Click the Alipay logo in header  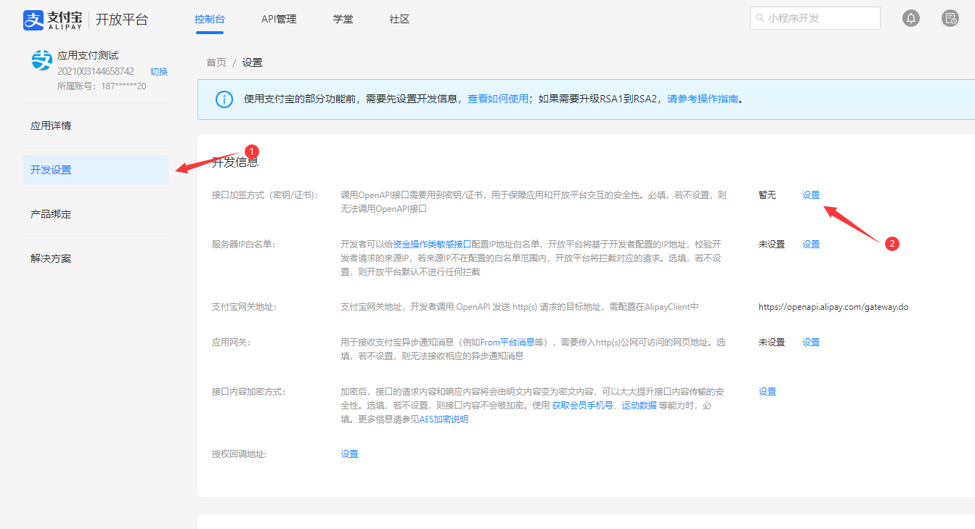(54, 20)
